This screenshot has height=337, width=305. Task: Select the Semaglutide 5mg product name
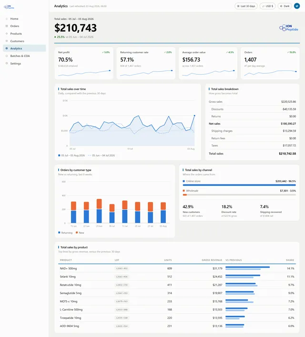click(71, 293)
